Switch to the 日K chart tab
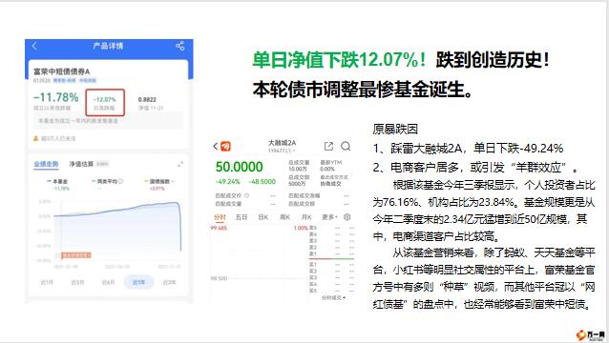Viewport: 609px width, 343px height. tap(263, 217)
